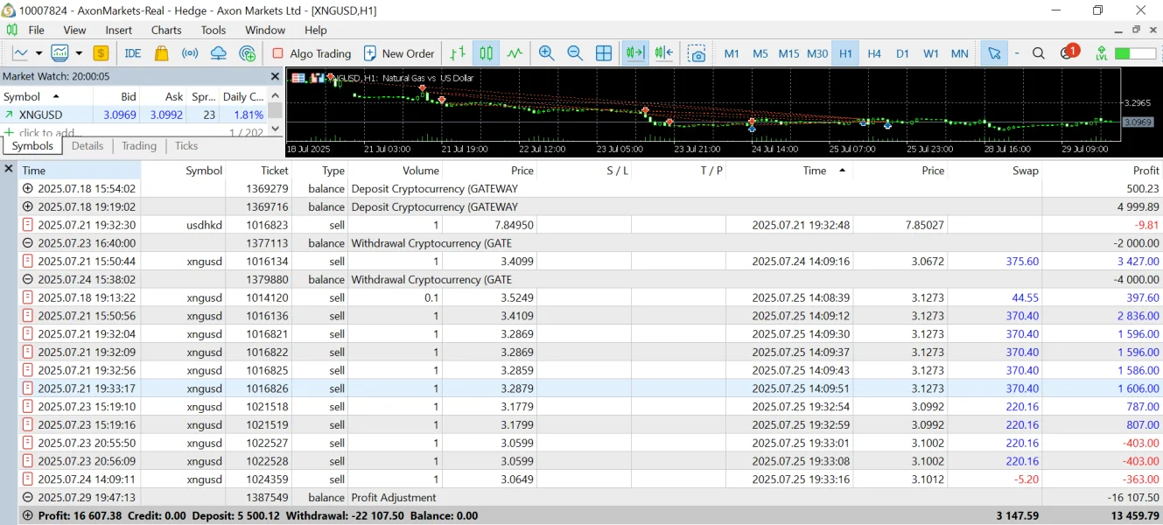Viewport: 1163px width, 525px height.
Task: Open the IDE MetaEditor icon
Action: [x=133, y=53]
